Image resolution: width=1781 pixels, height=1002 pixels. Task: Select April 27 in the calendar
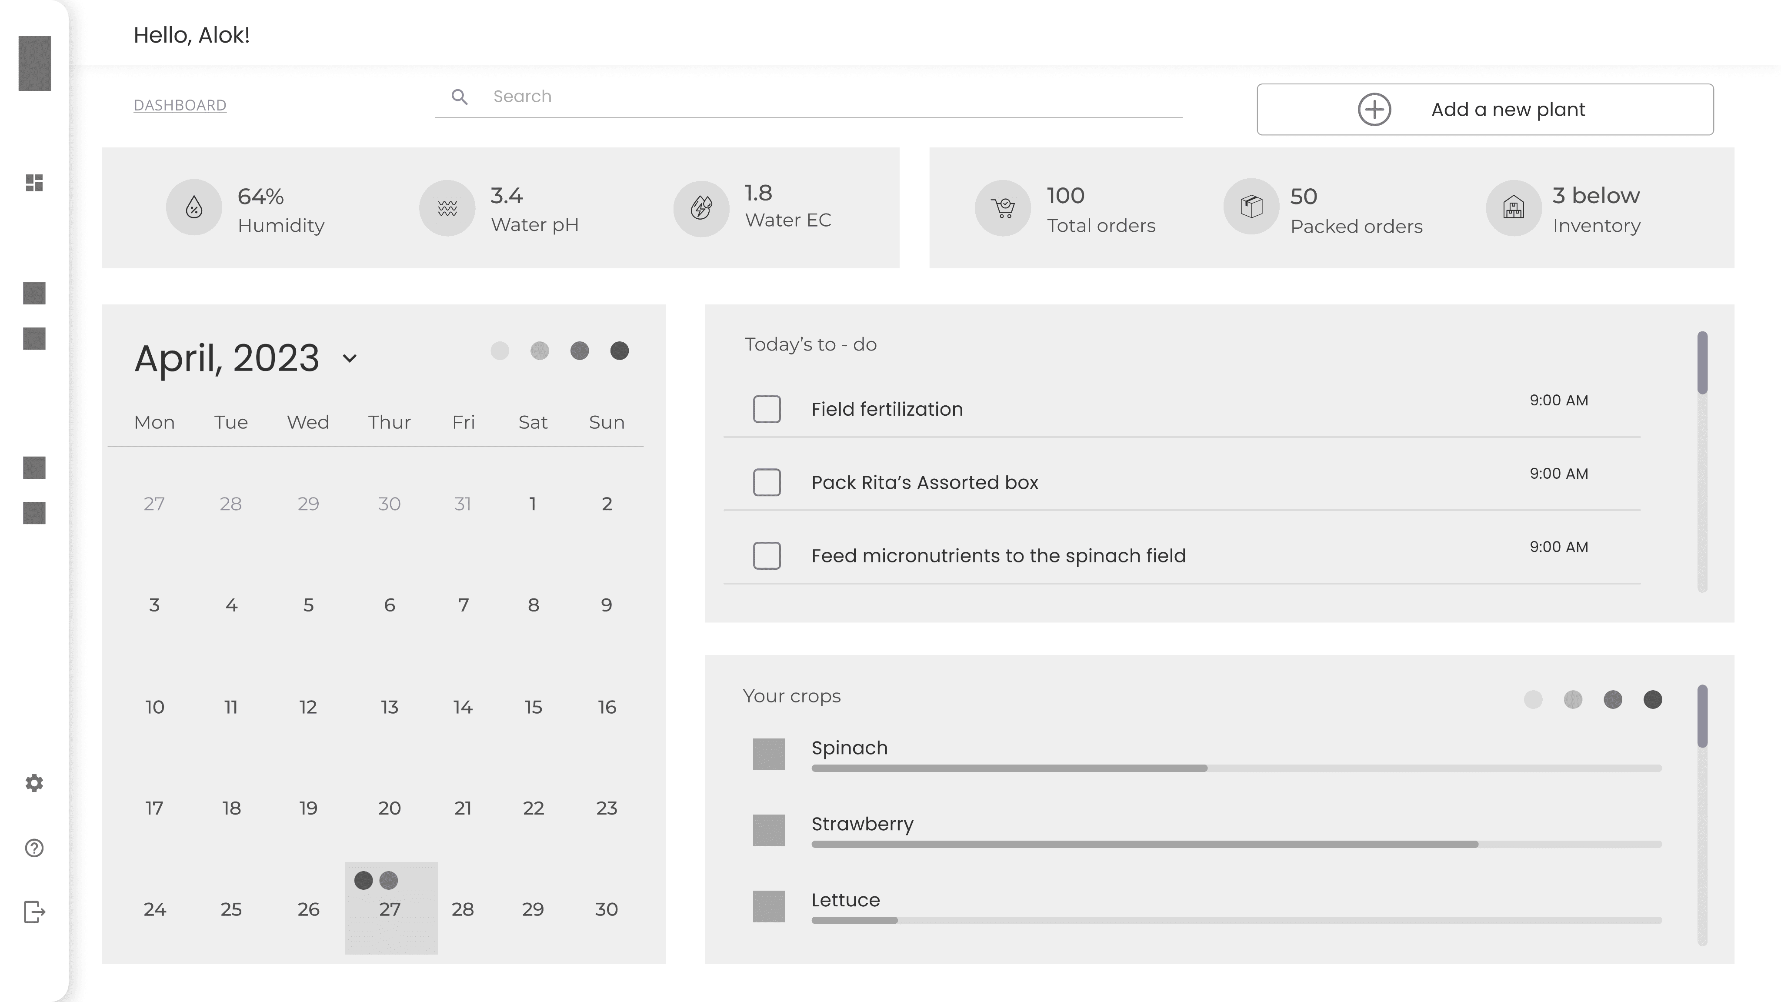point(390,908)
